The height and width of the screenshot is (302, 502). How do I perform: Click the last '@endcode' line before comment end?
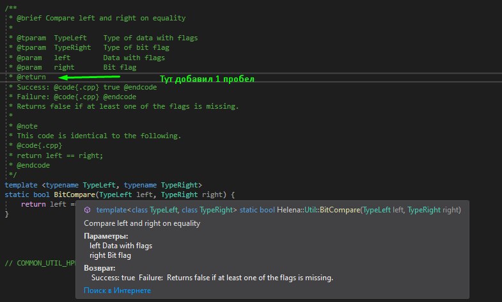coord(33,165)
